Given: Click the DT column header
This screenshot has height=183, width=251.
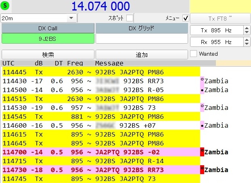Looking at the screenshot, I should (x=59, y=63).
